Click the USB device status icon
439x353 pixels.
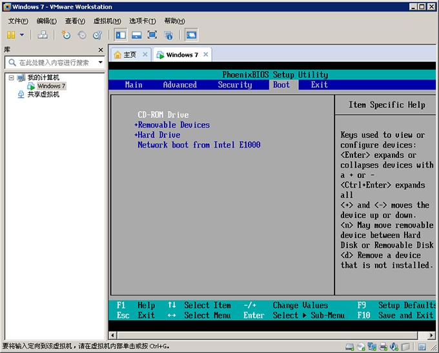click(x=405, y=347)
